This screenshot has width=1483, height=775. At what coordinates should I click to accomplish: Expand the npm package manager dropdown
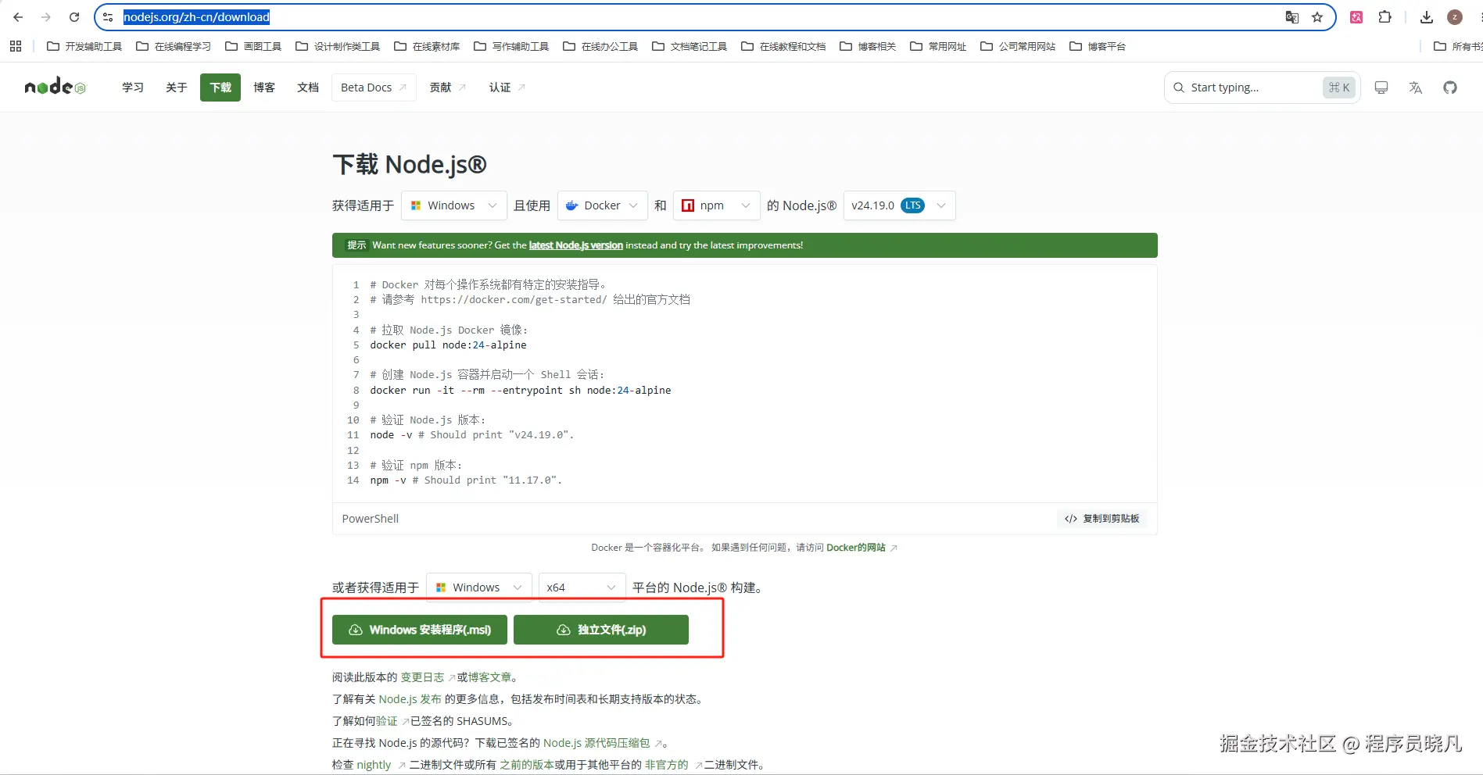[717, 205]
